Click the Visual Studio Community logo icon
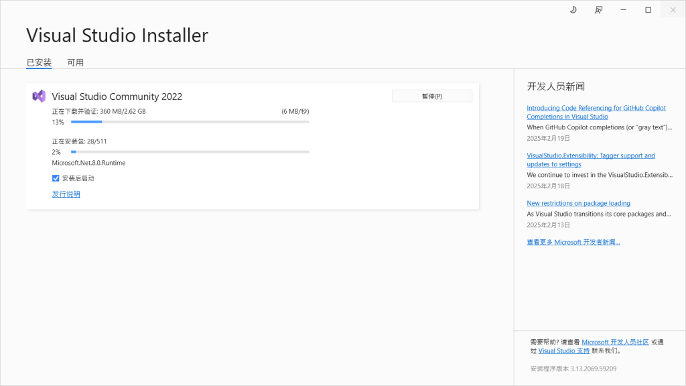 (x=39, y=96)
